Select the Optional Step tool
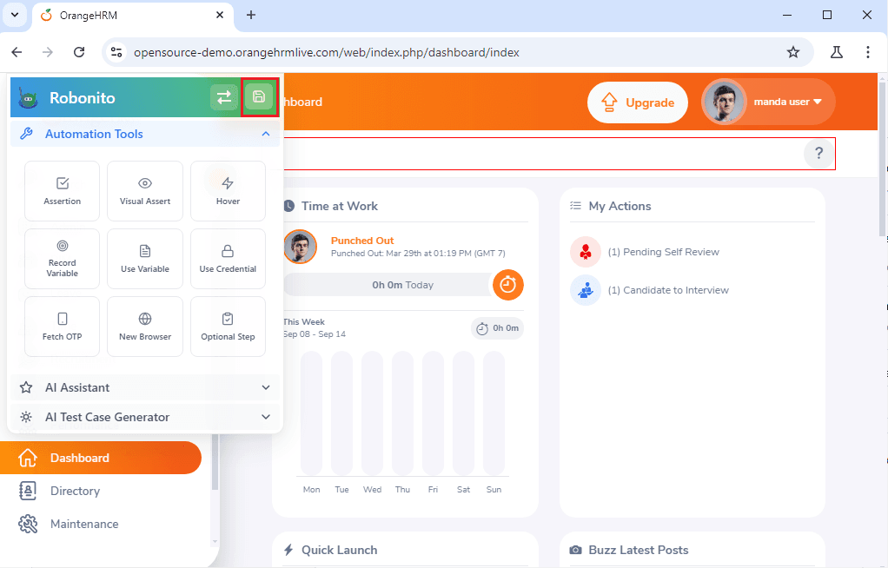The height and width of the screenshot is (568, 888). point(228,327)
